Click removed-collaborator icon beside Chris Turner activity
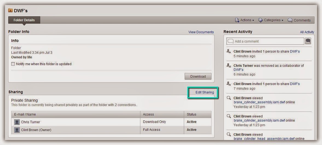This screenshot has width=322, height=145. (228, 65)
